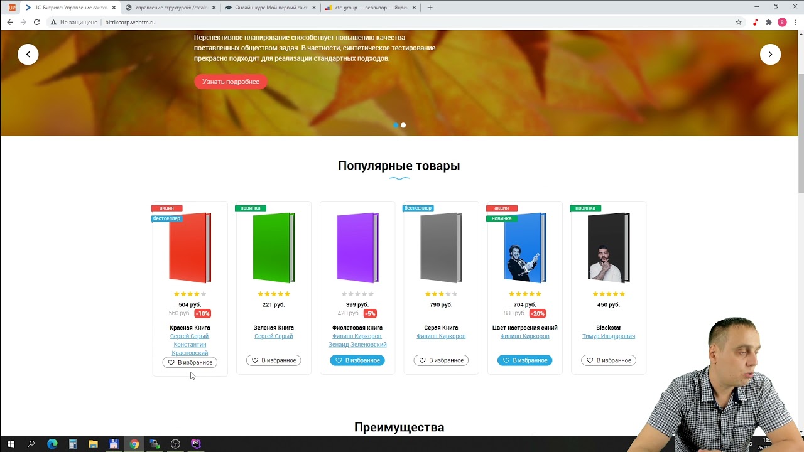The height and width of the screenshot is (452, 804).
Task: Open Филипп Киркоров link under Серая Книга
Action: tap(441, 336)
